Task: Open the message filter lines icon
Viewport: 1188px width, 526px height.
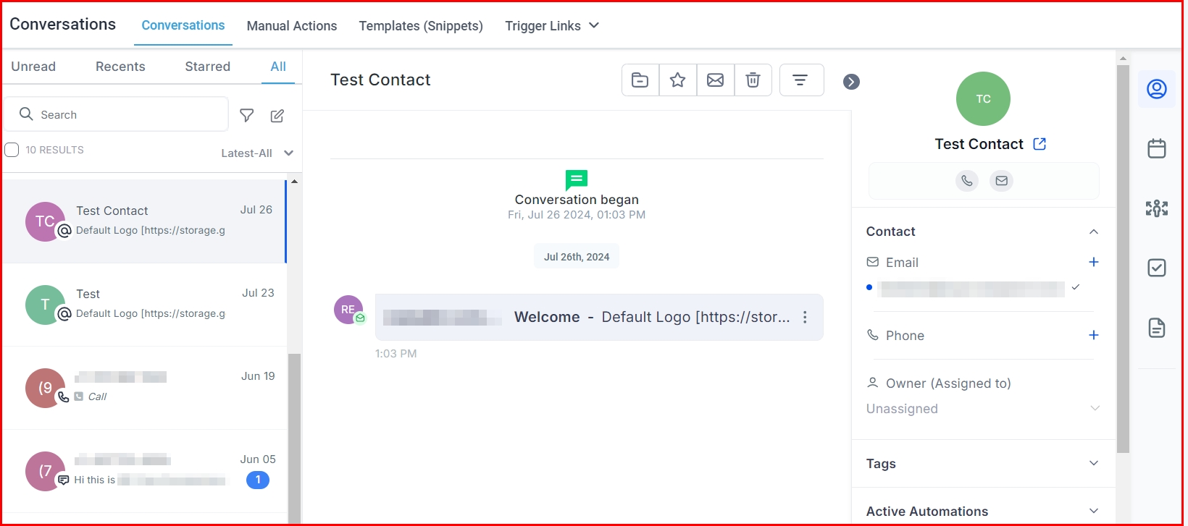Action: (801, 80)
